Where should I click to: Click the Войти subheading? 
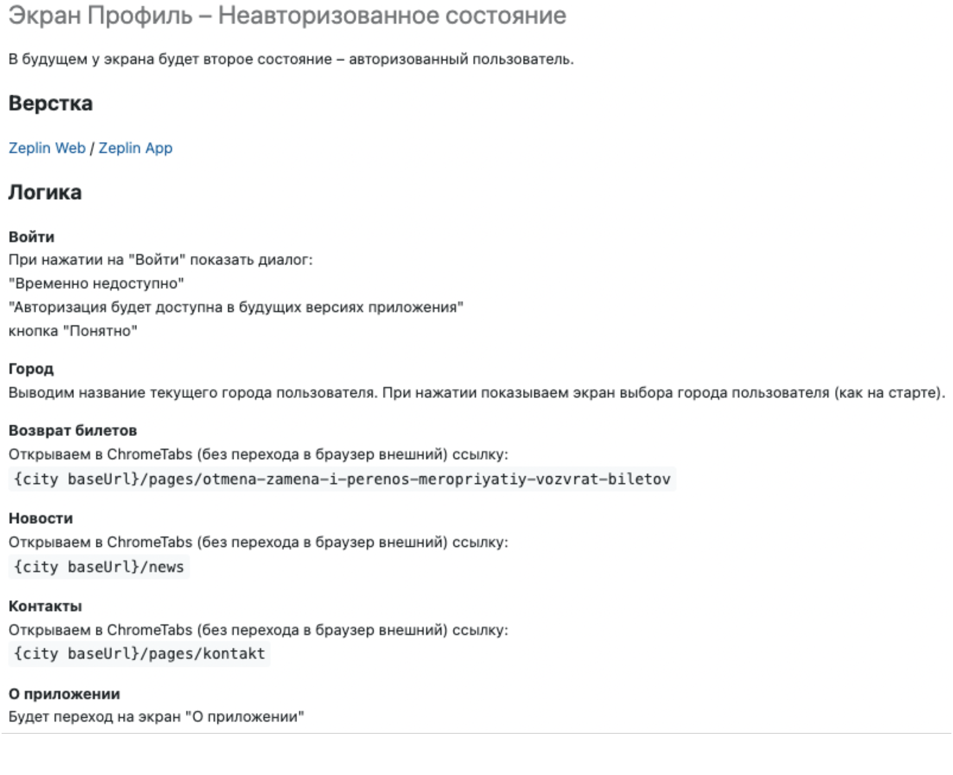pyautogui.click(x=31, y=237)
